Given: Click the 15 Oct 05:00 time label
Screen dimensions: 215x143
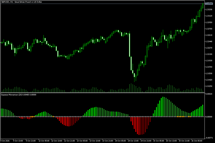Looking at the screenshot, I should [x=159, y=141].
